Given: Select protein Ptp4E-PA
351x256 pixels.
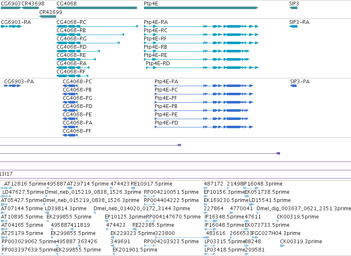Looking at the screenshot, I should pos(166,82).
